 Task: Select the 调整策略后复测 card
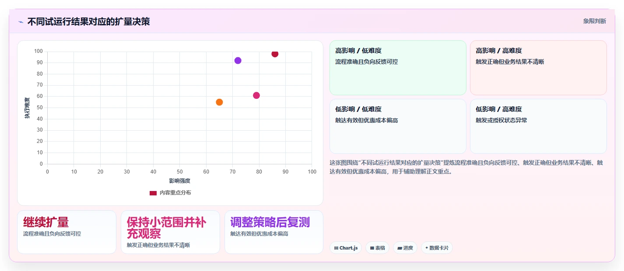coord(274,232)
